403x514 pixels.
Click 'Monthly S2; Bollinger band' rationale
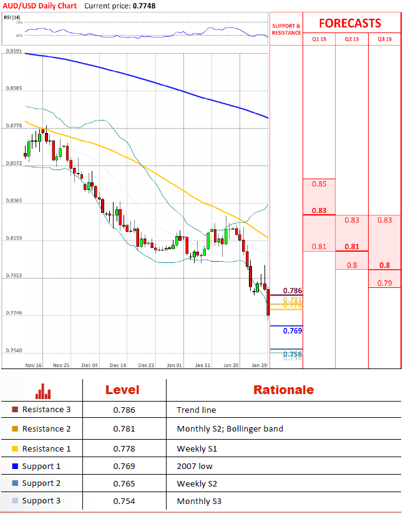point(230,429)
